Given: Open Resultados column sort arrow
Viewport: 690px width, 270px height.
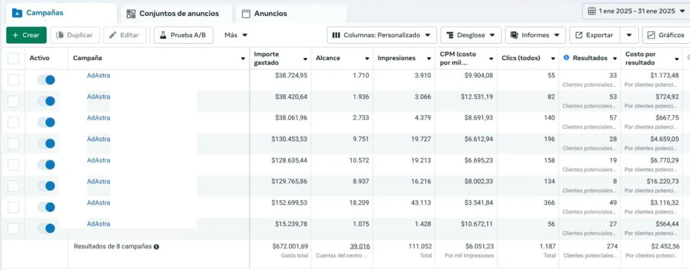Looking at the screenshot, I should pos(615,59).
